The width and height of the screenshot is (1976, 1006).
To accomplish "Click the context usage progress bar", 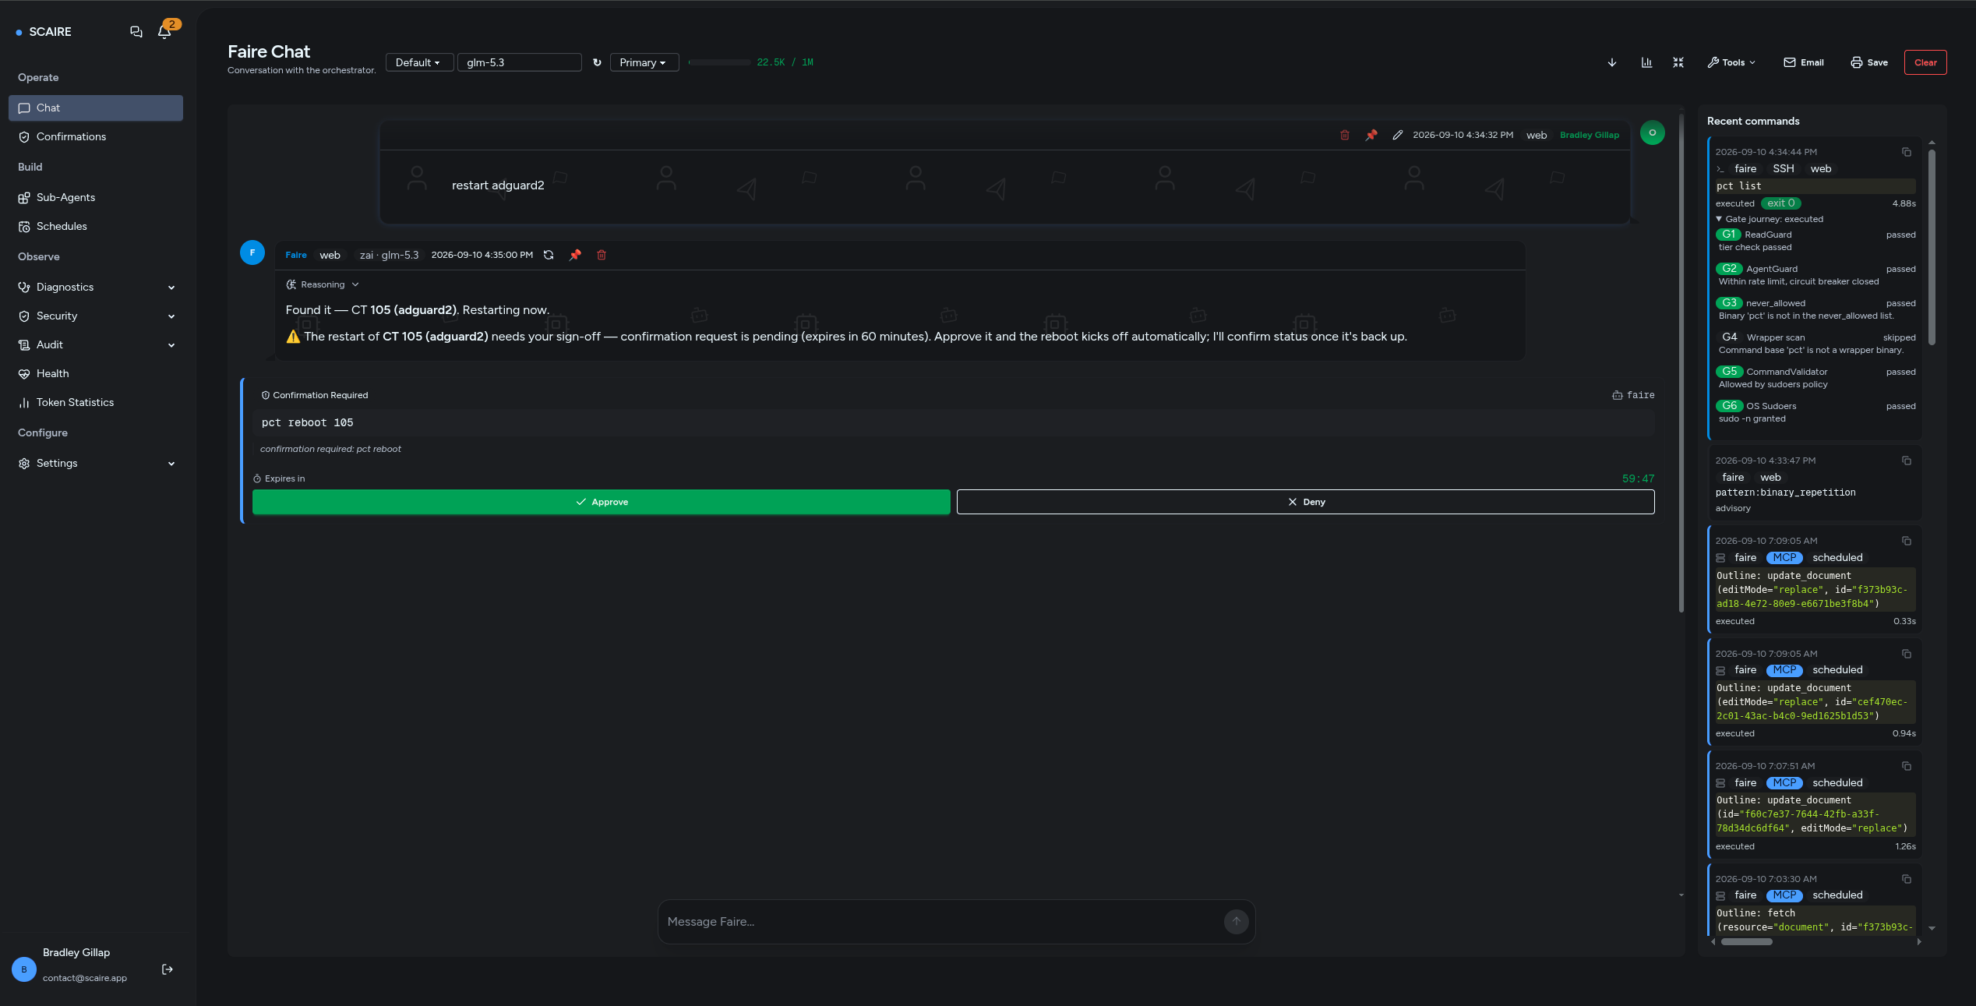I will coord(719,62).
